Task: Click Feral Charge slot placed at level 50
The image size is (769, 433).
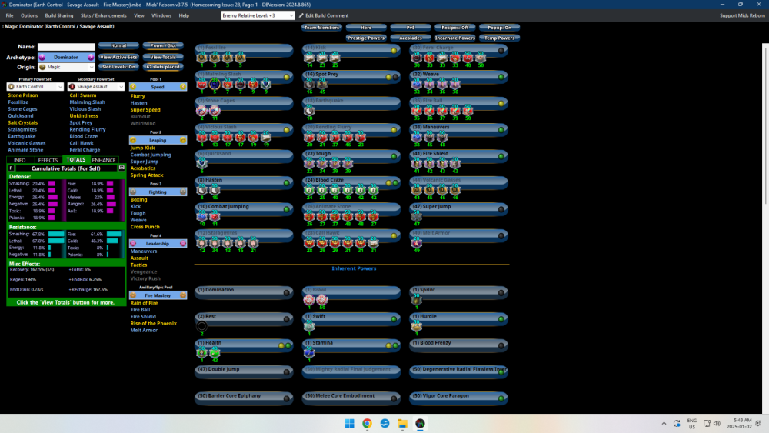Action: [x=480, y=58]
